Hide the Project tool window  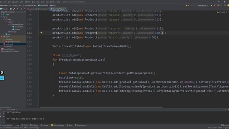tap(25, 9)
